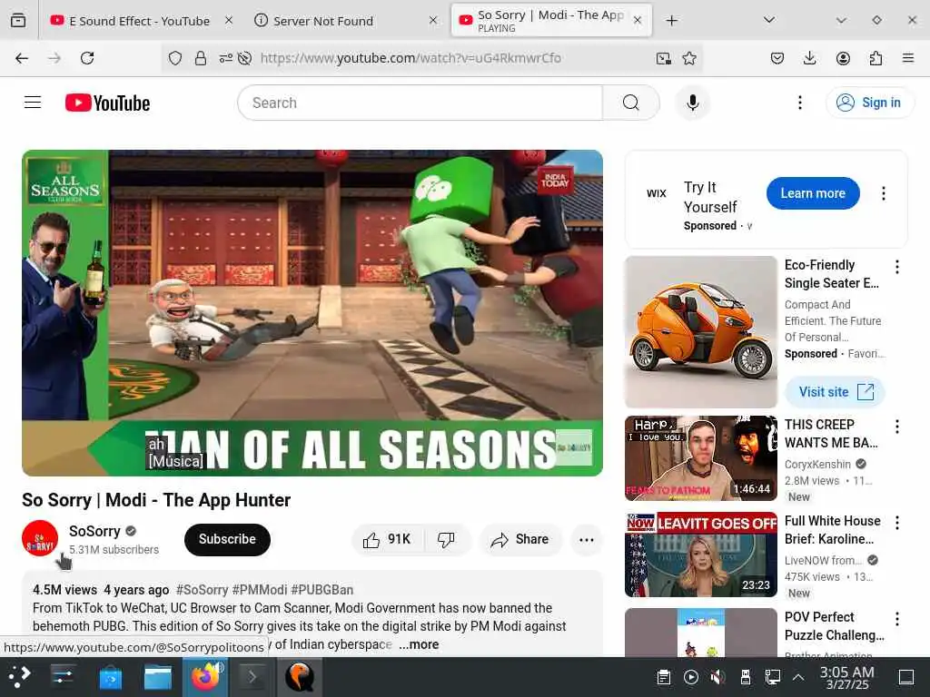Launch Firefox from taskbar

(x=205, y=677)
